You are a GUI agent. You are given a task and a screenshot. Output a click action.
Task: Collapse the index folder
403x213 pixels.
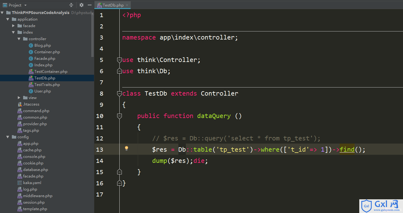pos(13,32)
